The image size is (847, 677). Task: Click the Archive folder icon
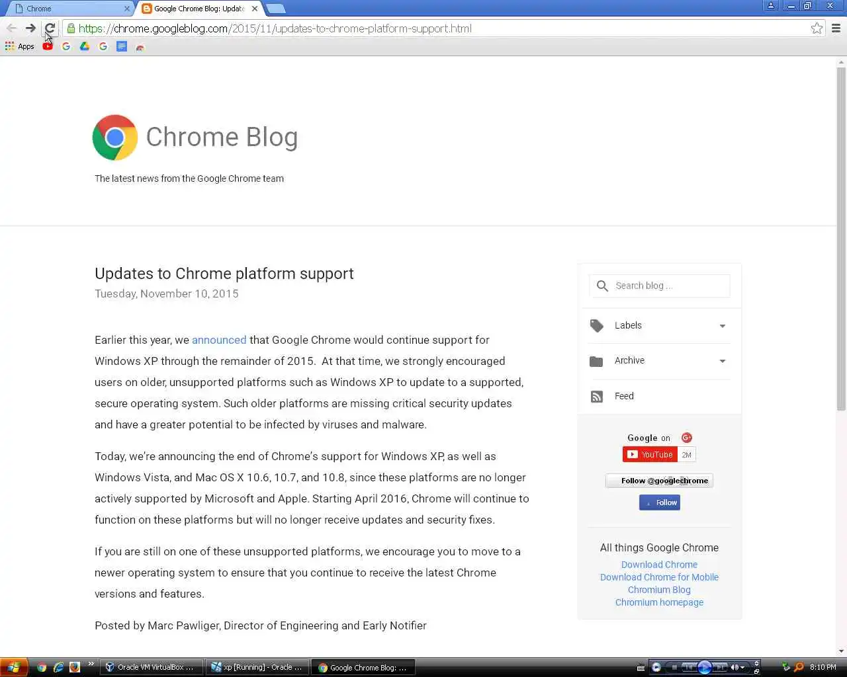coord(596,361)
